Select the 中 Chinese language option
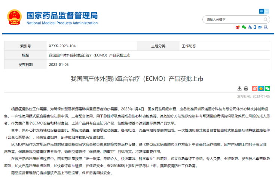This screenshot has width=275, height=180. tap(262, 11)
